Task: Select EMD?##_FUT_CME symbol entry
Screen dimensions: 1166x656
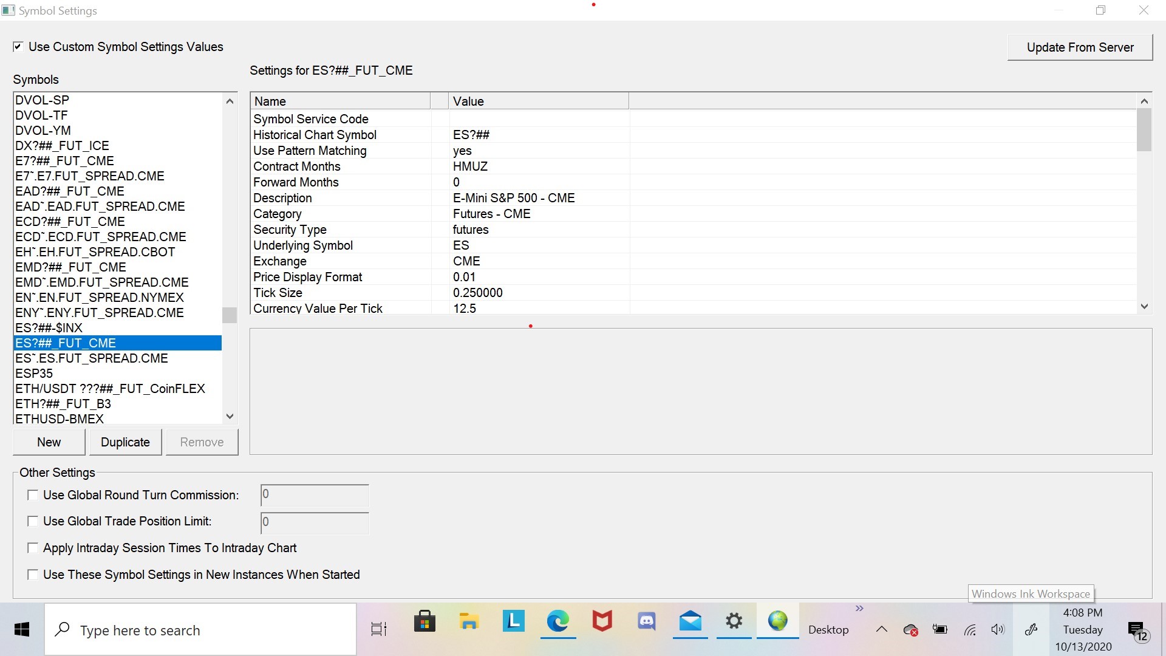Action: tap(70, 267)
